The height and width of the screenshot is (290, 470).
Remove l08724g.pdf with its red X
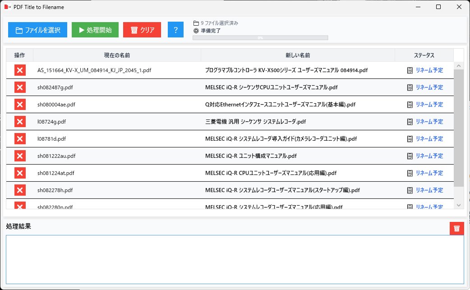[20, 121]
